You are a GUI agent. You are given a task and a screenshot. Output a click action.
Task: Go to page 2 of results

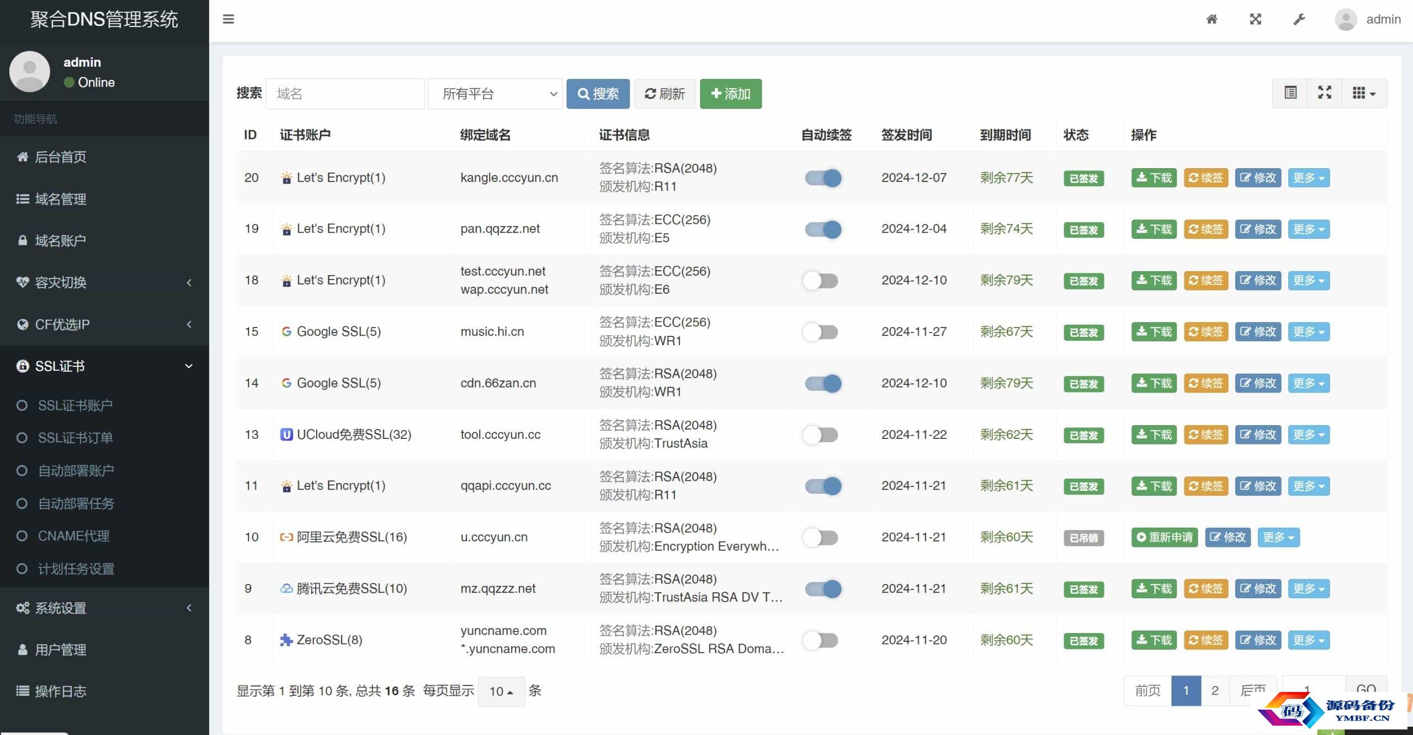[x=1215, y=690]
